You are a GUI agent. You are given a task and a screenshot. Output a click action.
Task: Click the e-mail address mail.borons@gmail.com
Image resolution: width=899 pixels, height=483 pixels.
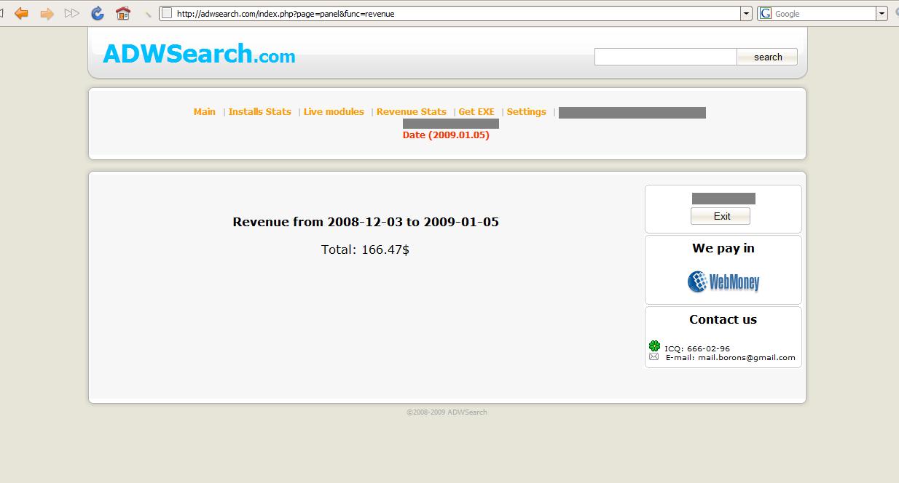coord(747,357)
